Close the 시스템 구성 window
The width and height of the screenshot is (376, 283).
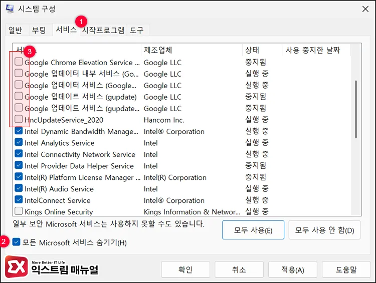pyautogui.click(x=365, y=9)
